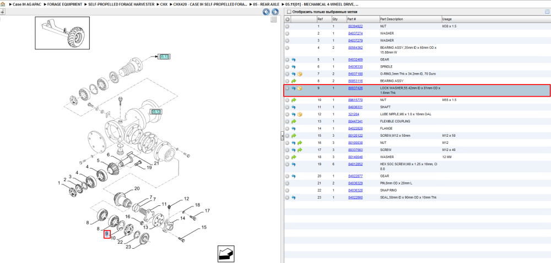Click 'M55 x 1.5' usage cell

coord(449,100)
